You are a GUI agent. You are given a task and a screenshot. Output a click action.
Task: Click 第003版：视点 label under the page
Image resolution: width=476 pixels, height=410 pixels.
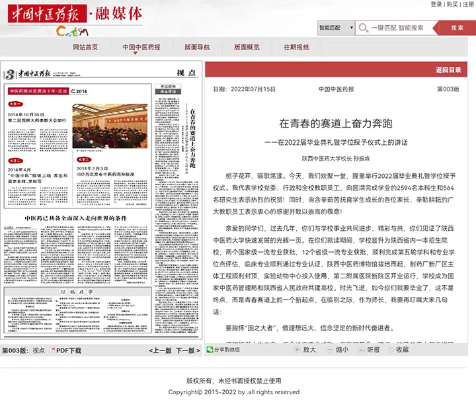(x=24, y=350)
